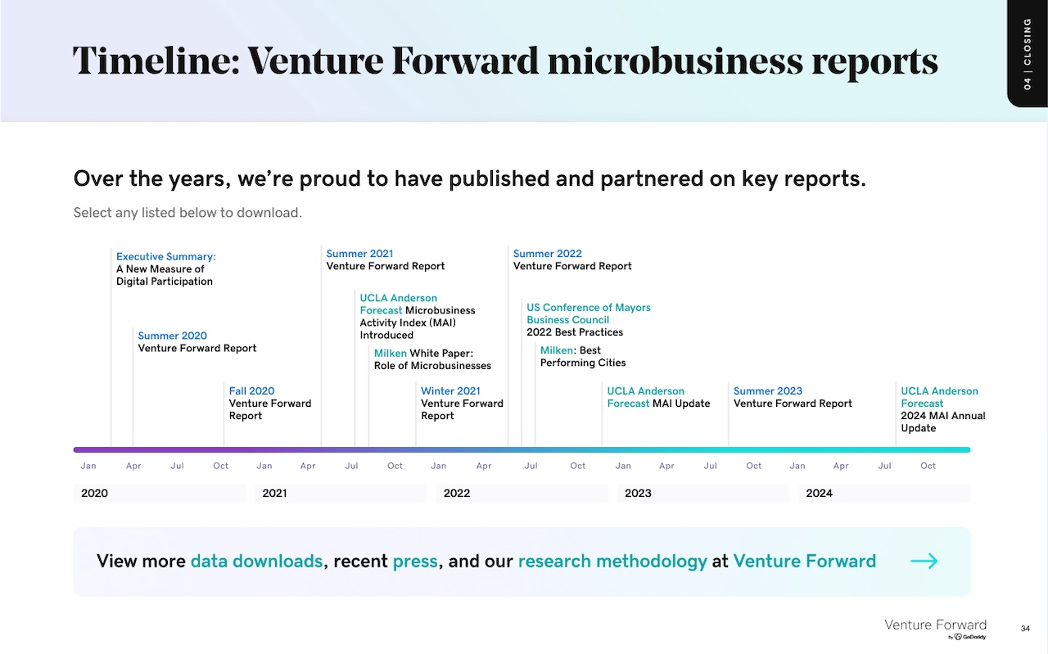Click the 2022 year label on timeline

457,494
